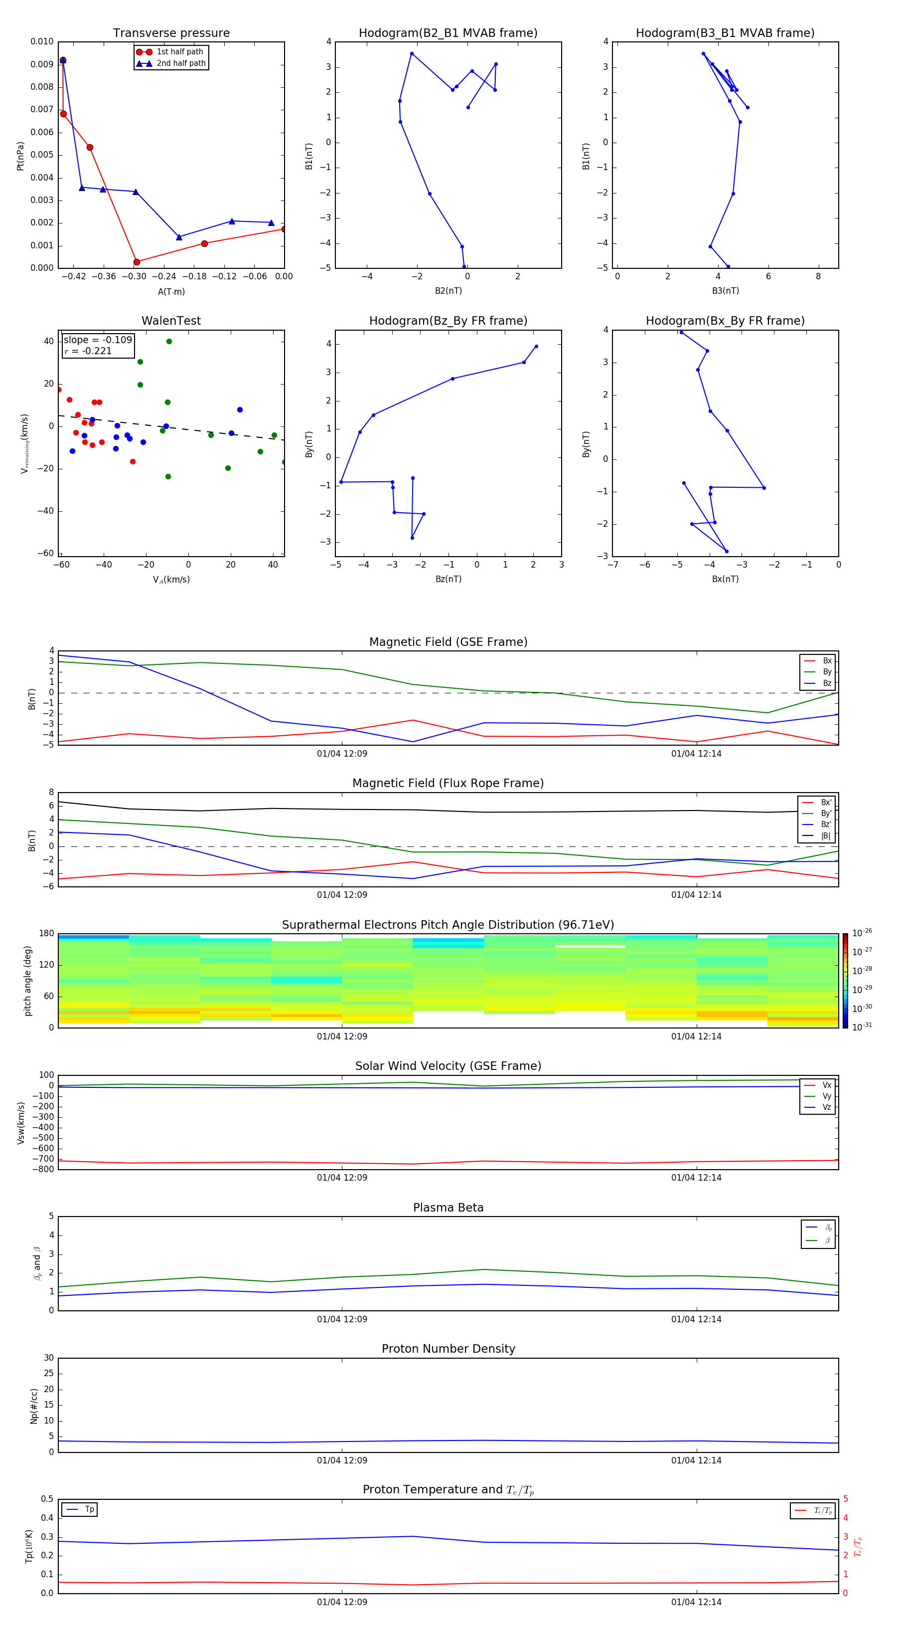Select the |B| entry in the Flux Rope legend
897x1646 pixels.
click(817, 836)
